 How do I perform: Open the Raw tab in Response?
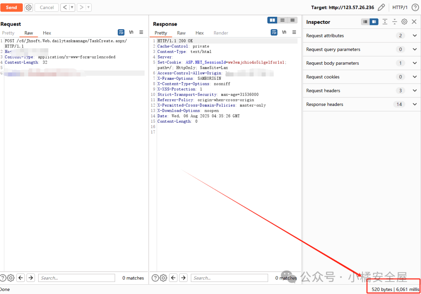point(181,33)
